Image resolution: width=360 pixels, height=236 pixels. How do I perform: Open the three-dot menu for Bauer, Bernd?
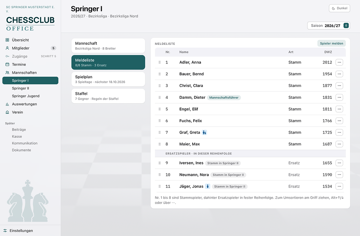(x=339, y=74)
